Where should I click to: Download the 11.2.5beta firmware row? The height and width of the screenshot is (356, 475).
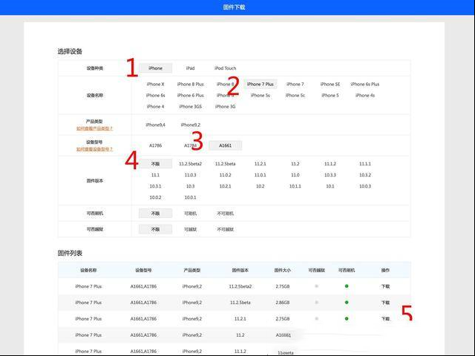(385, 303)
